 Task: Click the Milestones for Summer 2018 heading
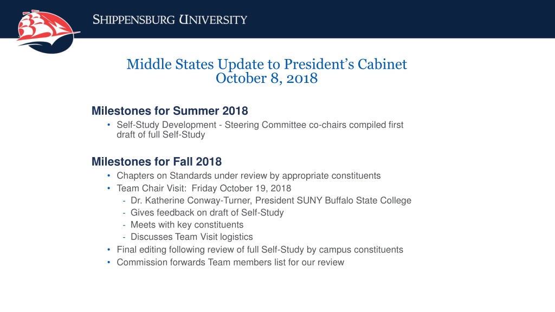(170, 110)
